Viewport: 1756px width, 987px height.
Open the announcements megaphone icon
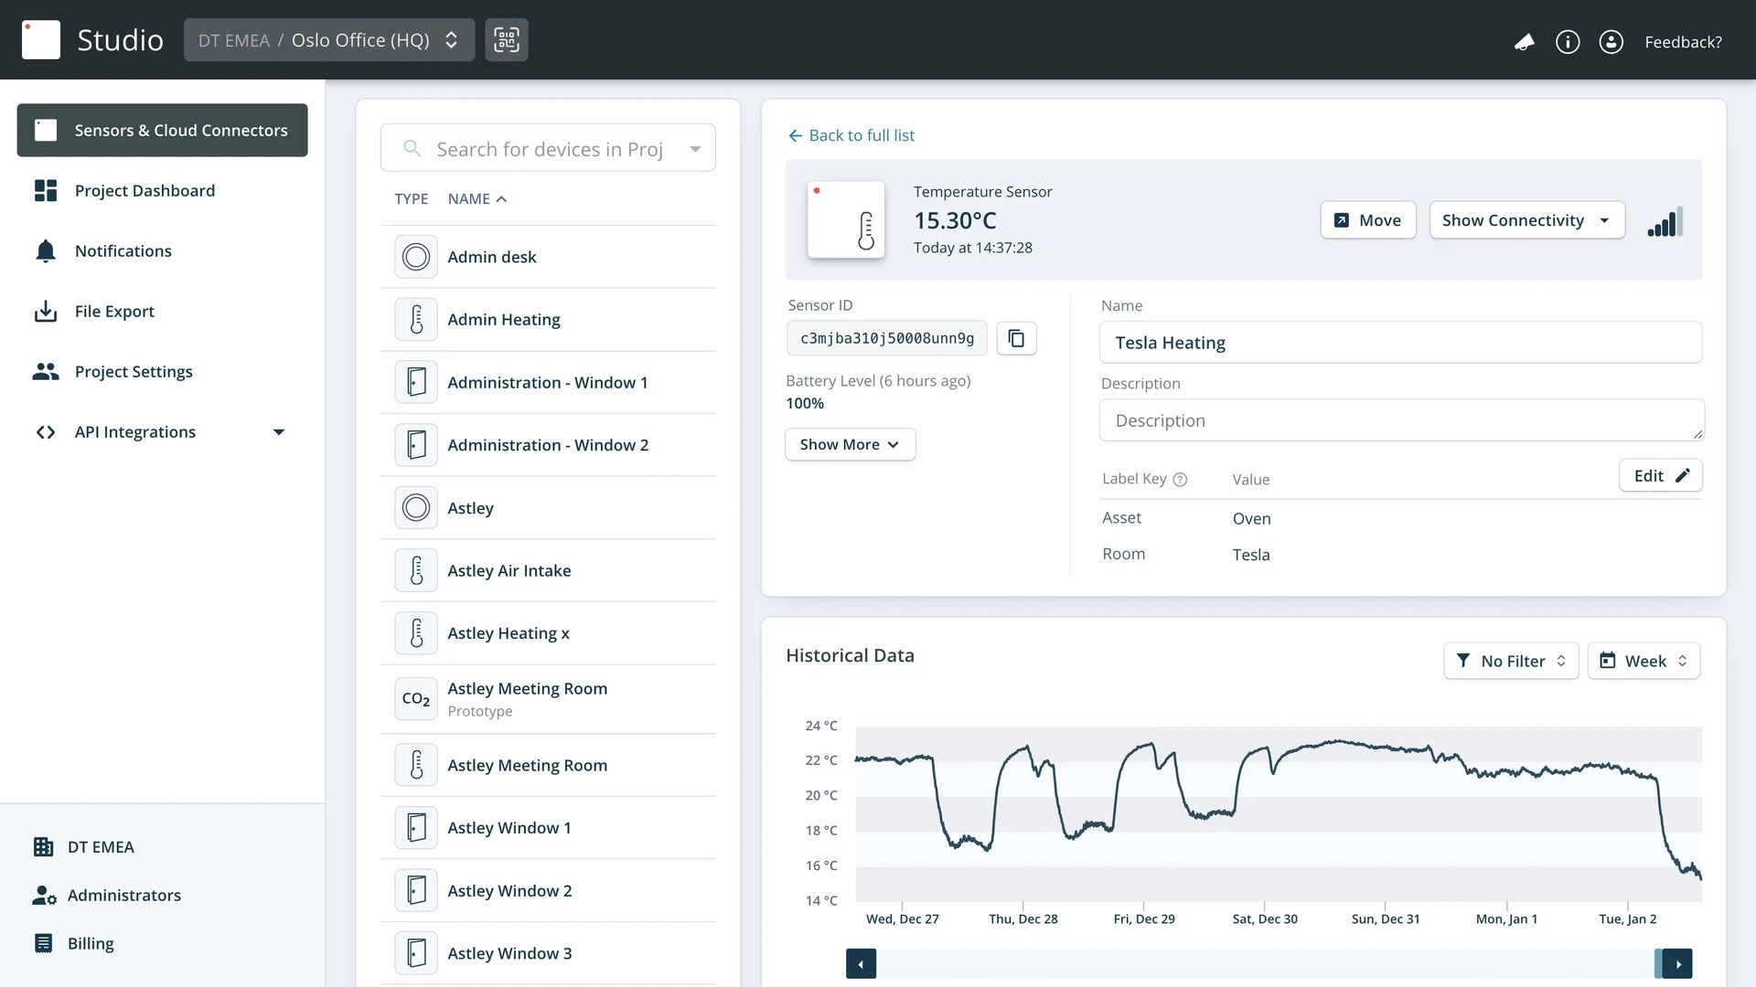(1524, 42)
